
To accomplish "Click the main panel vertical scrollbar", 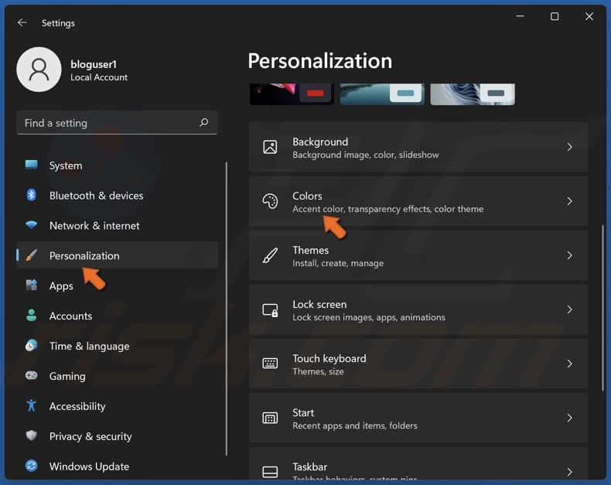I will pyautogui.click(x=603, y=308).
